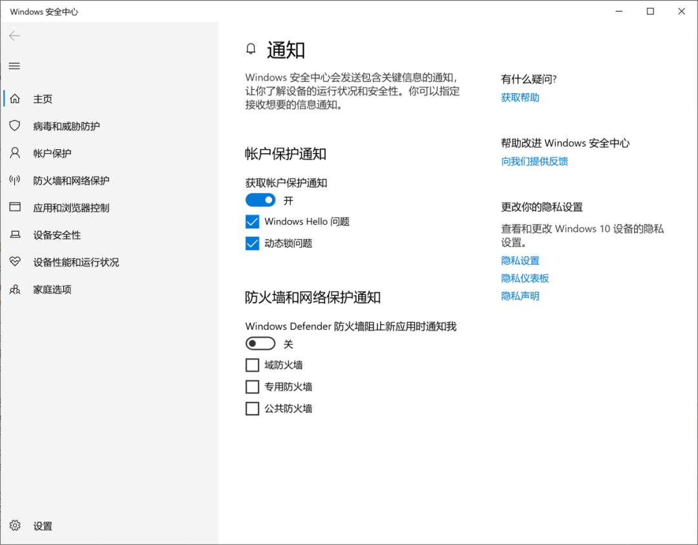Viewport: 698px width, 545px height.
Task: Click the 帮助改进 Windows 安全中心 text
Action: [566, 143]
